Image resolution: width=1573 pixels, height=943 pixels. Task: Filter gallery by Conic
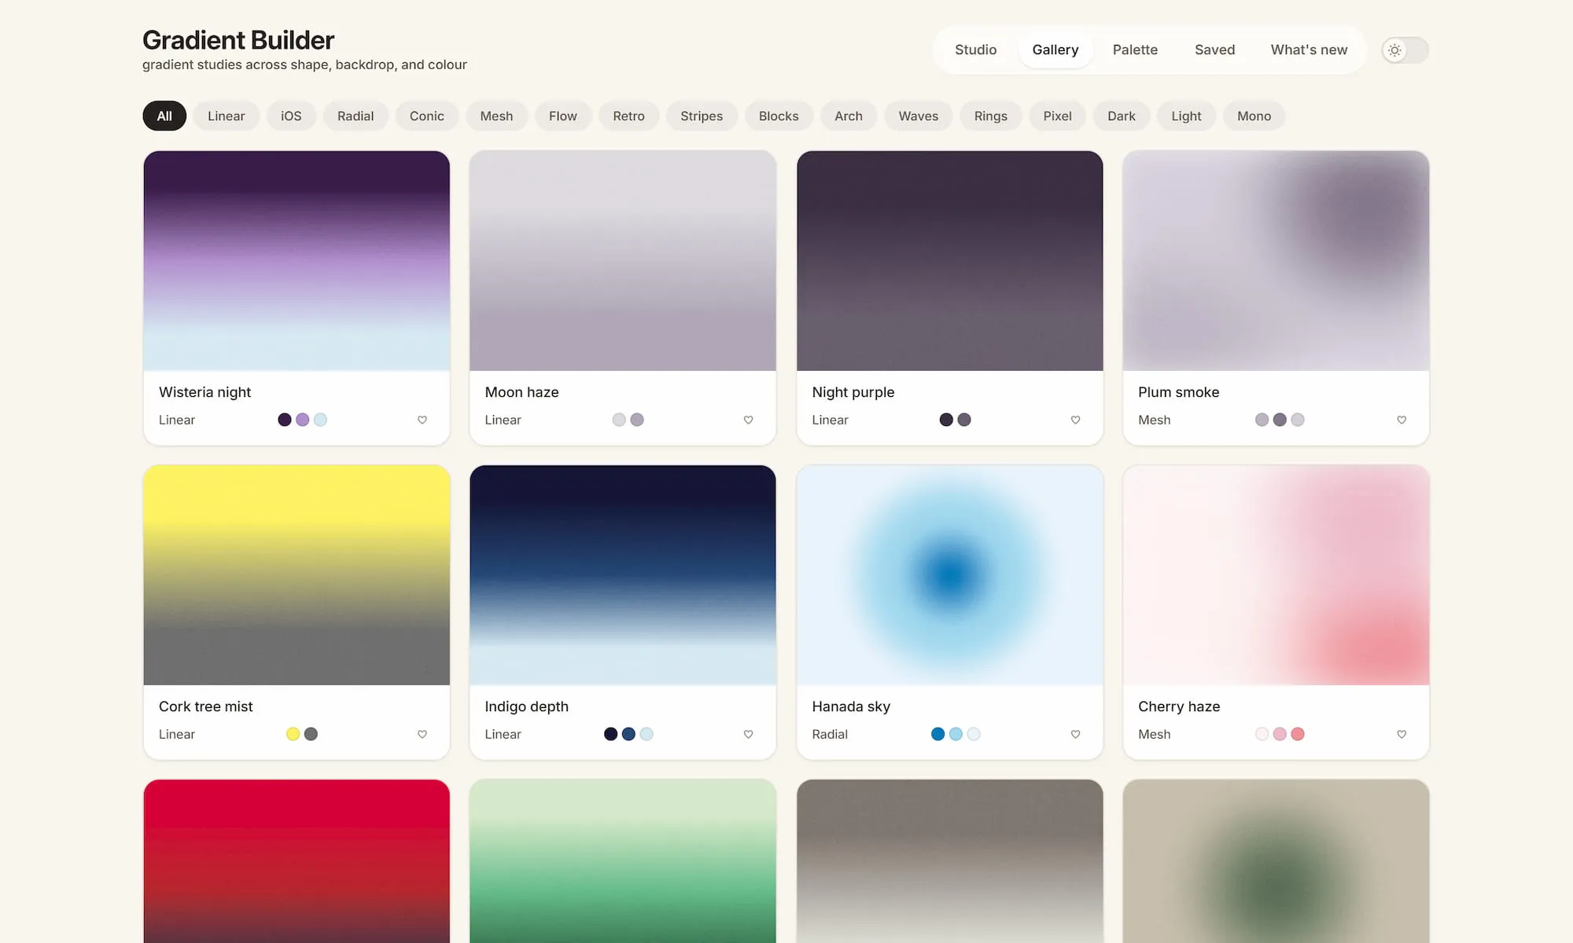click(427, 116)
